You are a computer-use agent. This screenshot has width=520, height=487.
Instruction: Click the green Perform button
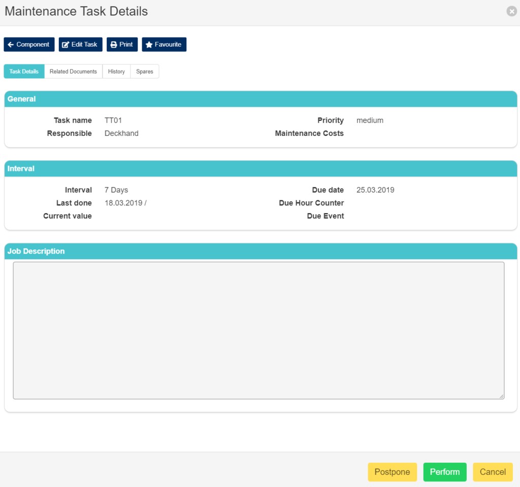[x=445, y=472]
